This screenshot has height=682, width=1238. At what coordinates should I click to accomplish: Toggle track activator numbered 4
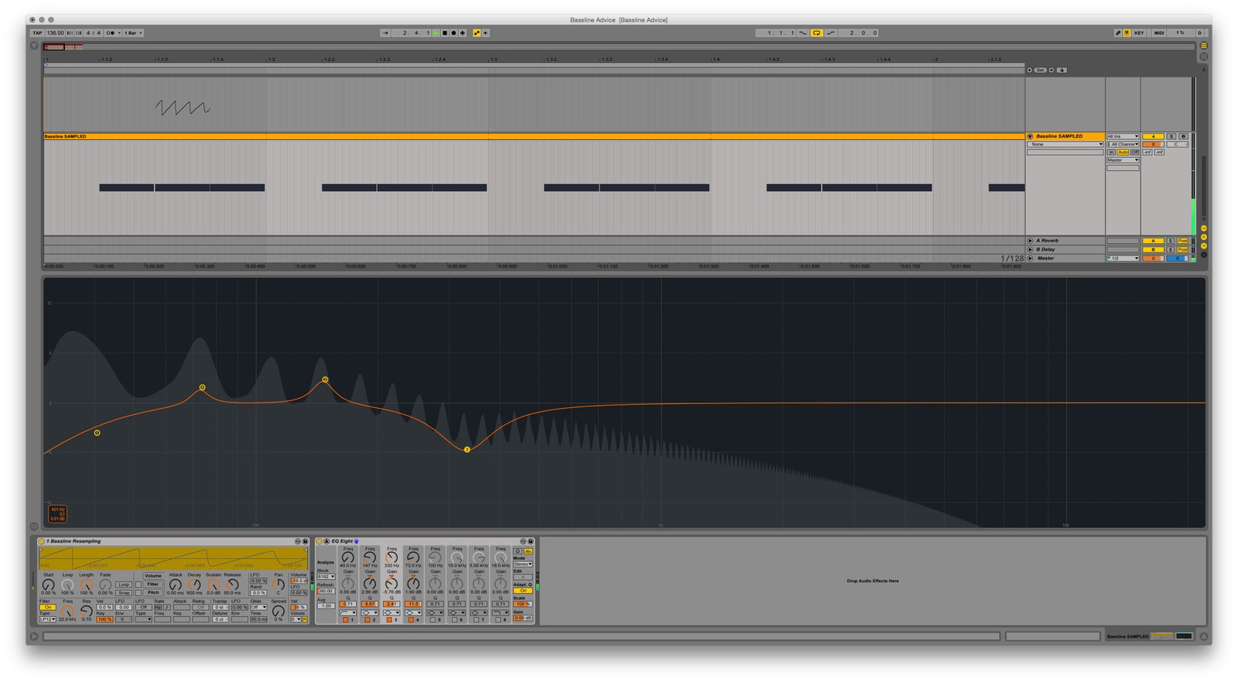click(x=1153, y=136)
